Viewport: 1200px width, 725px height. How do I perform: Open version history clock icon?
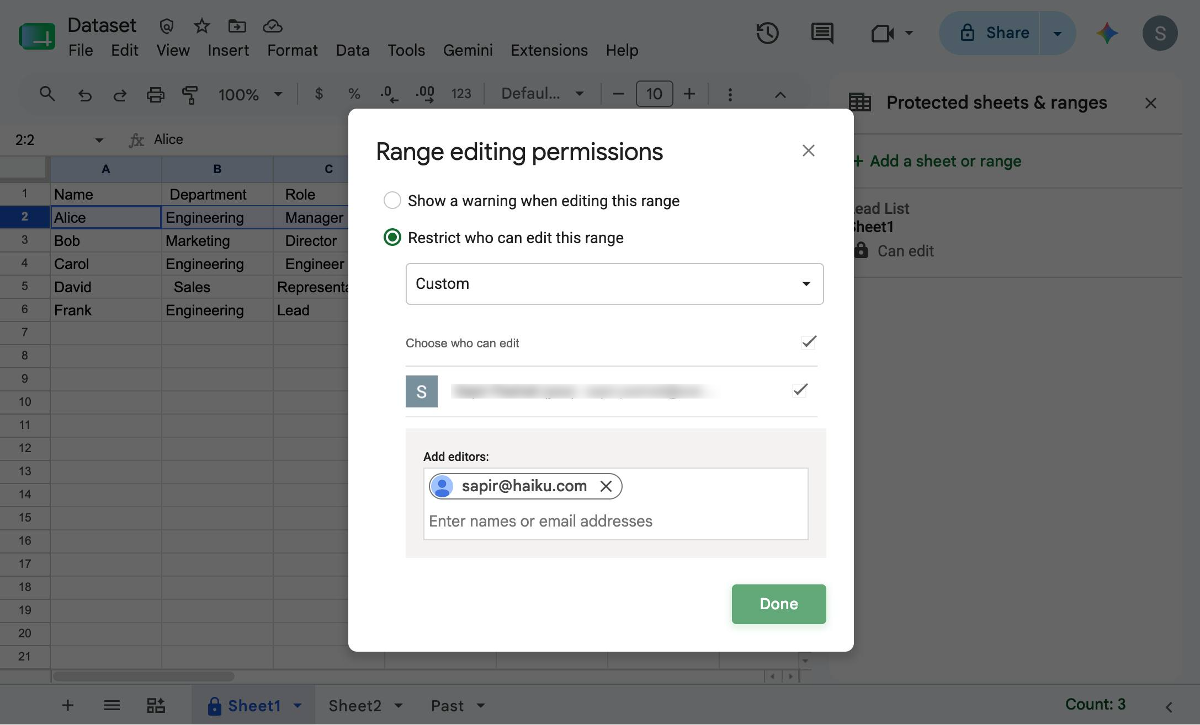tap(767, 33)
